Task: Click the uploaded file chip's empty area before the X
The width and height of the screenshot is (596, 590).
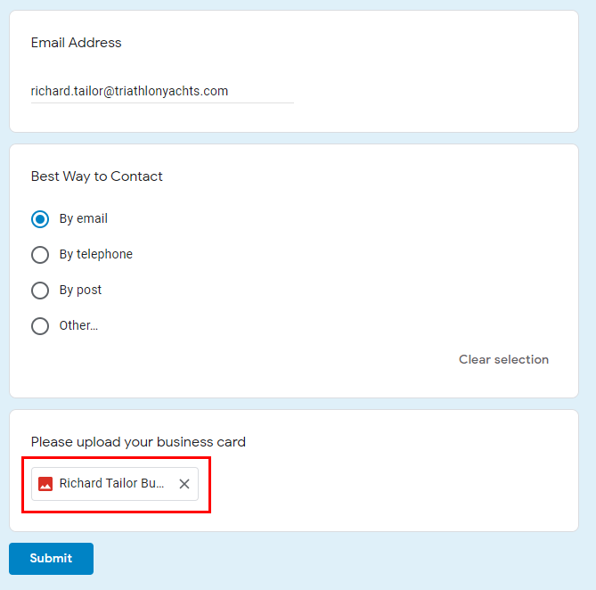Action: point(171,484)
